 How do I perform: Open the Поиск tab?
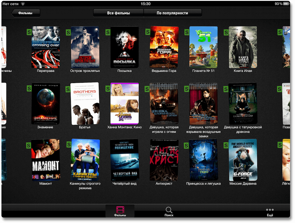[169, 211]
